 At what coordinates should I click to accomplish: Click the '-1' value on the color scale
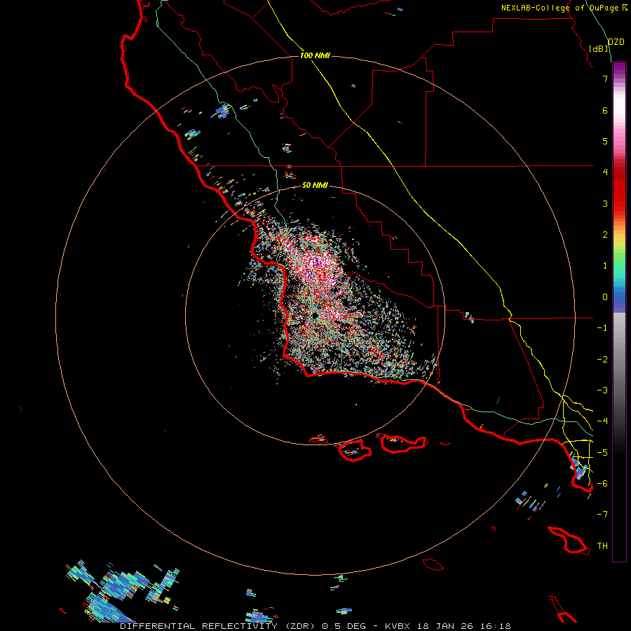click(602, 328)
